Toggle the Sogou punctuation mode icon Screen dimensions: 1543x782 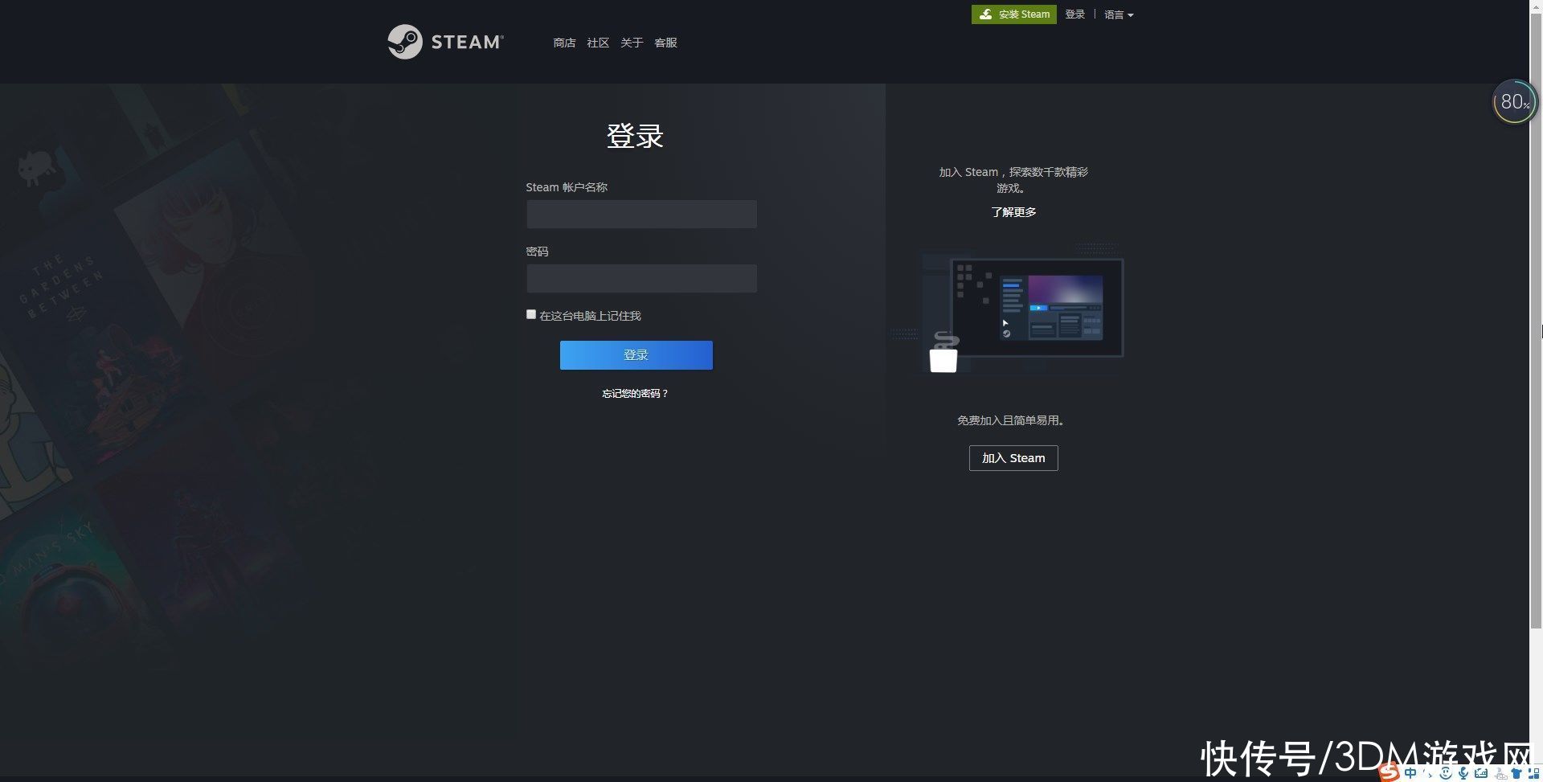coord(1427,773)
